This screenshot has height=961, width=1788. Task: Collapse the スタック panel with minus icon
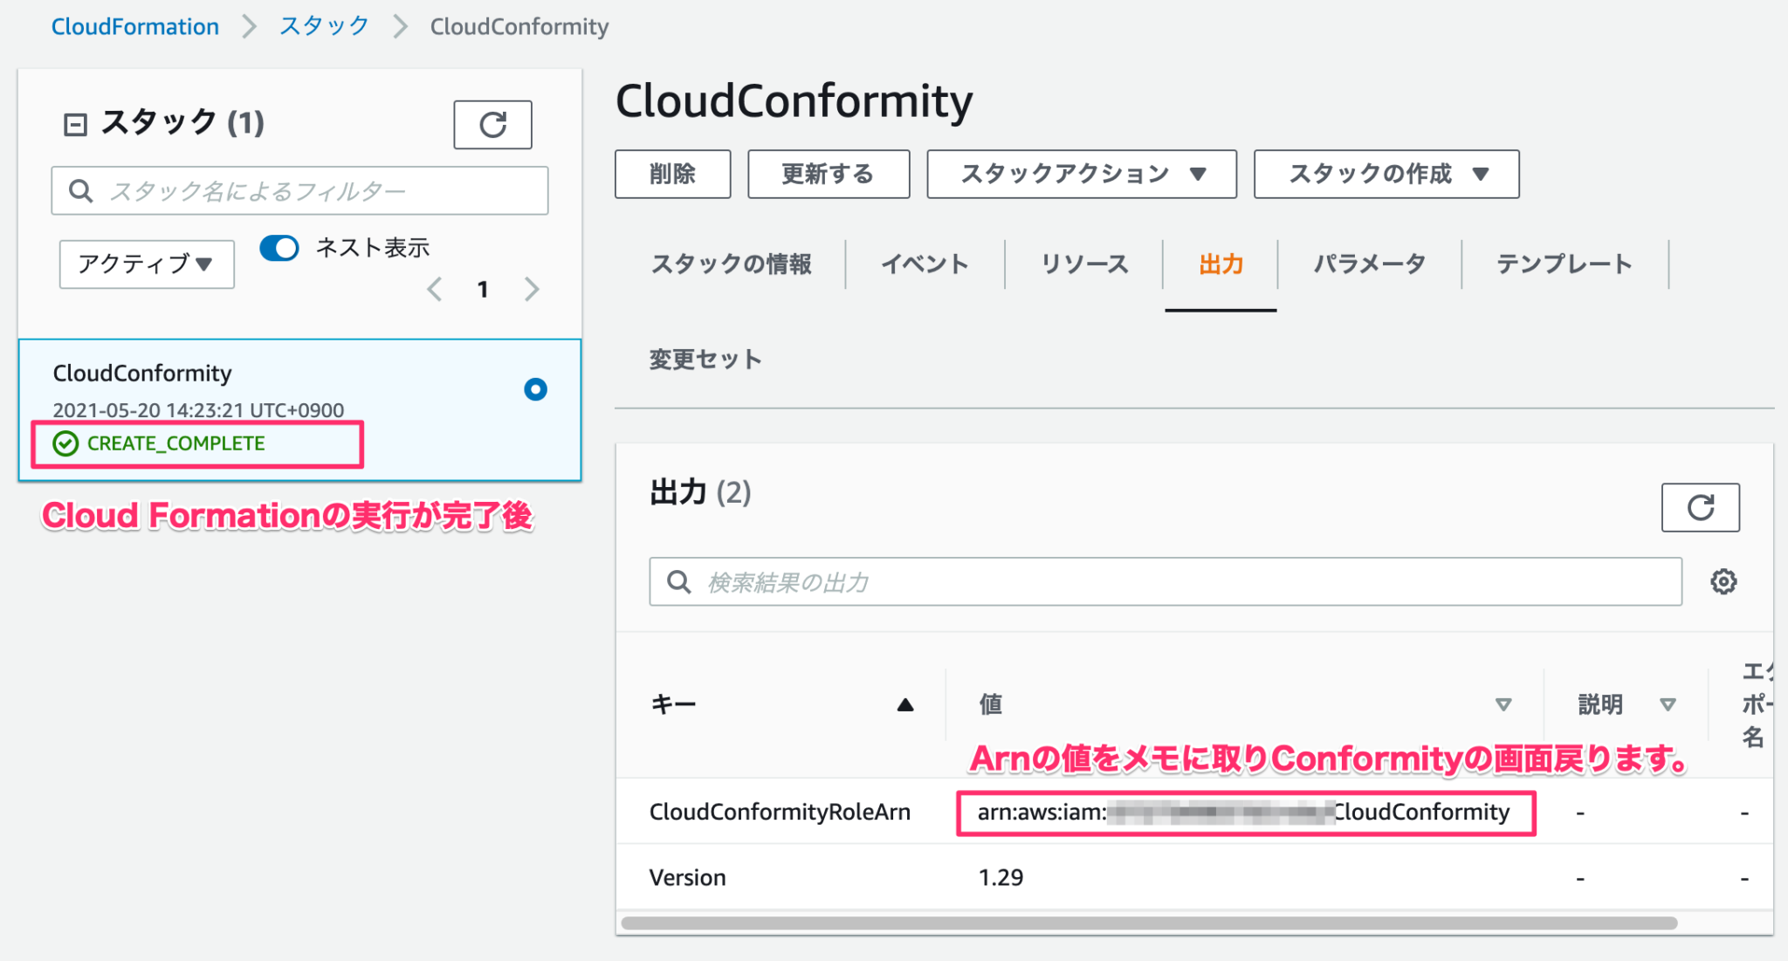tap(77, 122)
